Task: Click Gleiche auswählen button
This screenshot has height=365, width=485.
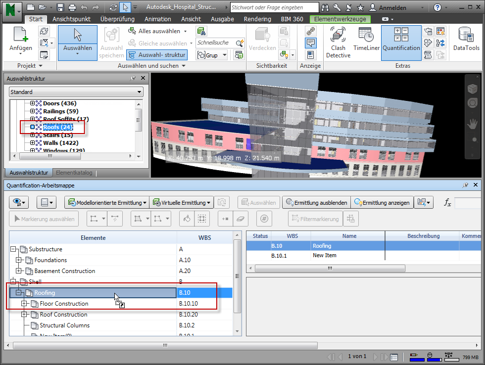Action: (157, 43)
